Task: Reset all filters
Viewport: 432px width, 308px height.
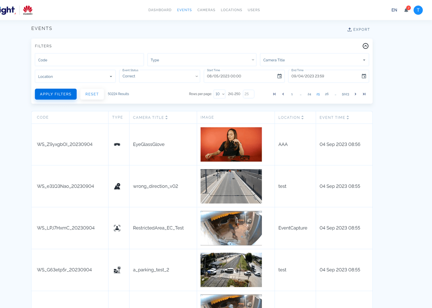Action: [x=92, y=94]
